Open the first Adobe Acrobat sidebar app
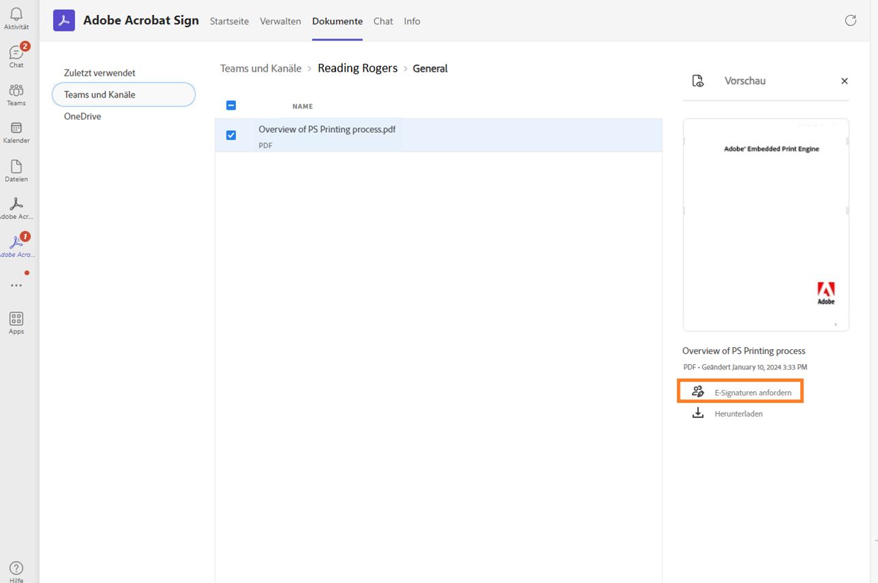The width and height of the screenshot is (878, 583). [x=16, y=204]
